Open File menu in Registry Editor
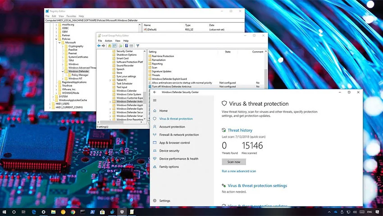 click(x=47, y=16)
